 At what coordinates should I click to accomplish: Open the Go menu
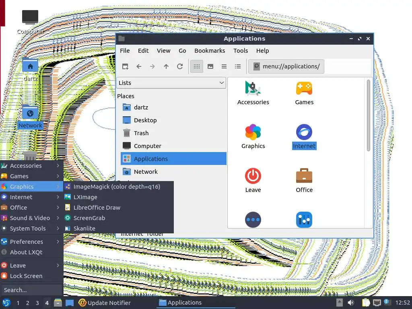(x=182, y=50)
